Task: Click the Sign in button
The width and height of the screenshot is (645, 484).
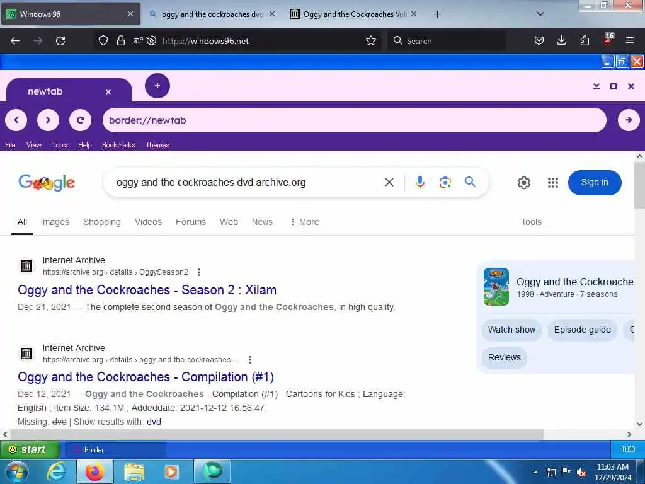Action: click(x=595, y=182)
